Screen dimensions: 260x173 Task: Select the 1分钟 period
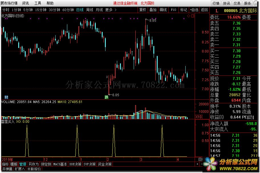point(17,10)
